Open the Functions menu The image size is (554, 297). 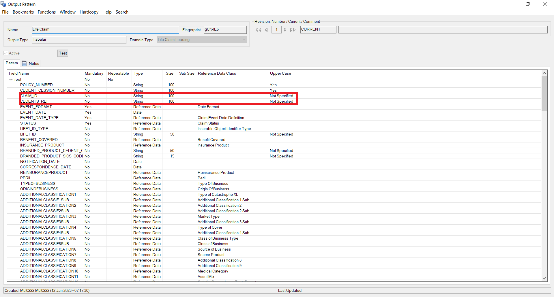tap(46, 12)
